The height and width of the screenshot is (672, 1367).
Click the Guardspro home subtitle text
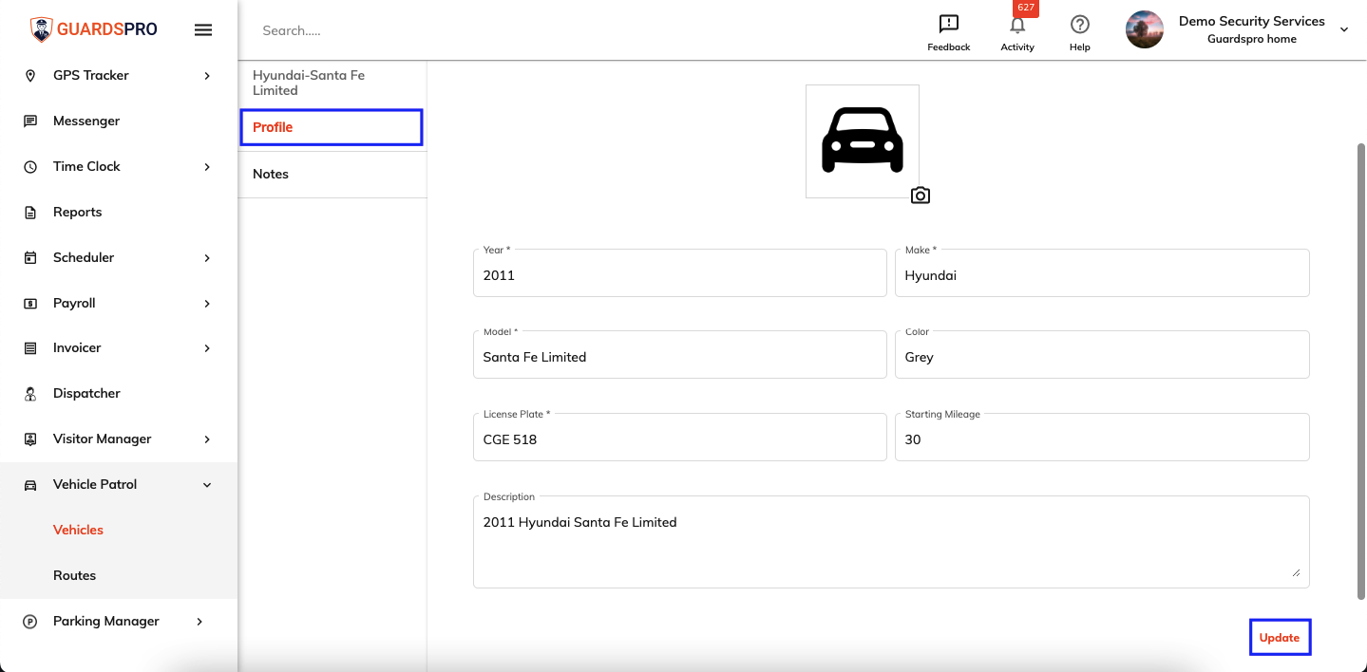(1252, 39)
